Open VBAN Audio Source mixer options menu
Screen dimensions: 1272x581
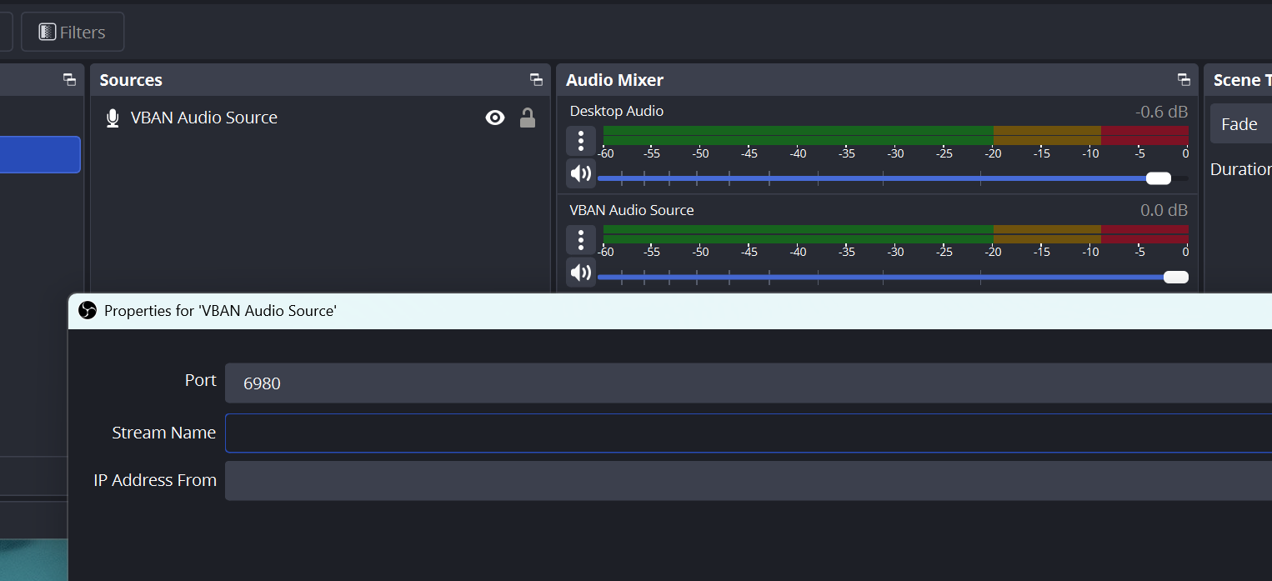point(581,240)
